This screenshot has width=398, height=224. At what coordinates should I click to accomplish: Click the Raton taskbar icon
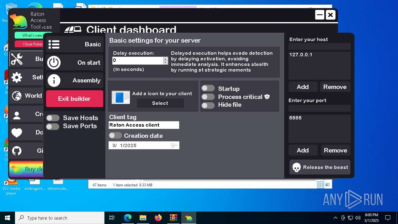pos(188,218)
